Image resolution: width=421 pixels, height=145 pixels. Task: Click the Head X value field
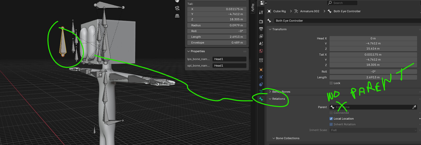373,38
